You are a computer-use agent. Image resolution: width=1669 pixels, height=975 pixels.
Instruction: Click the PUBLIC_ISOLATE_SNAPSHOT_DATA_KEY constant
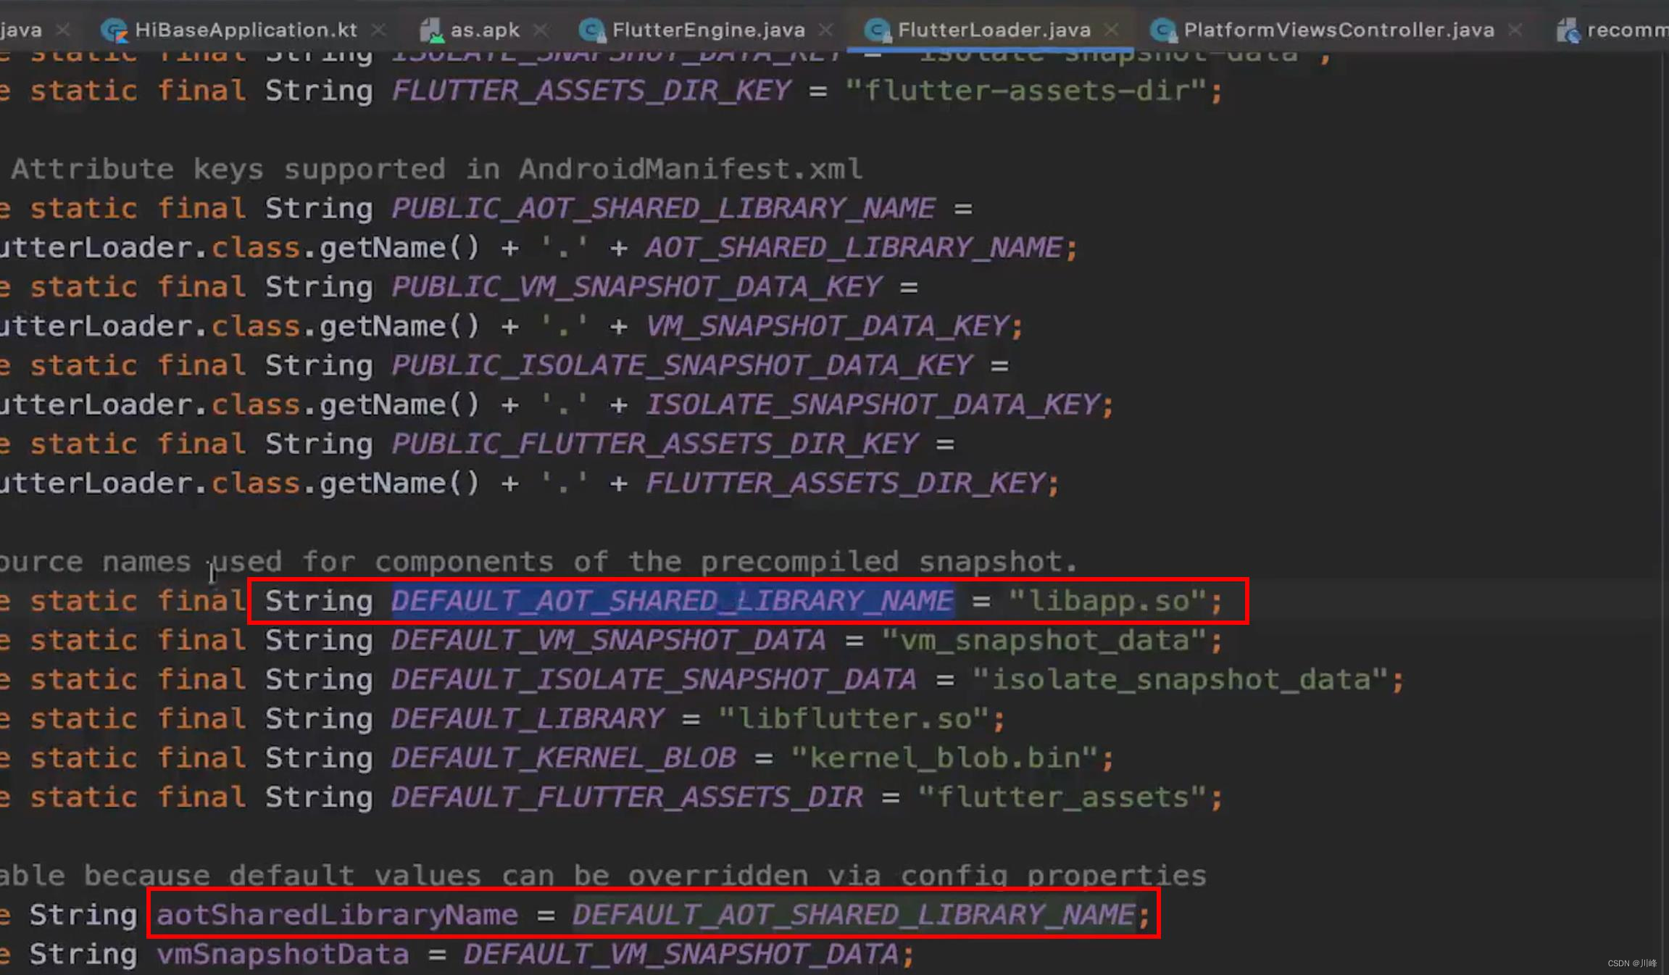click(681, 365)
